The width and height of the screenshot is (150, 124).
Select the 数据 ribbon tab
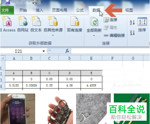(x=96, y=10)
